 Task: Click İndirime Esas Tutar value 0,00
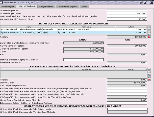pyautogui.click(x=127, y=63)
